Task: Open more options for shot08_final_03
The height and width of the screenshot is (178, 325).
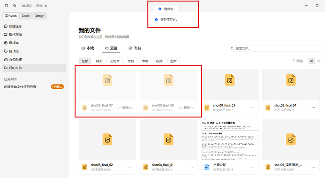Action: click(252, 108)
